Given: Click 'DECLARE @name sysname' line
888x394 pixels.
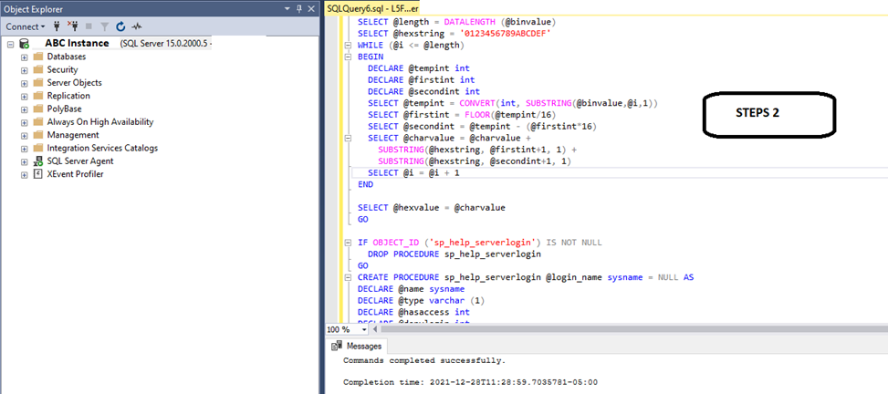Looking at the screenshot, I should pos(412,289).
